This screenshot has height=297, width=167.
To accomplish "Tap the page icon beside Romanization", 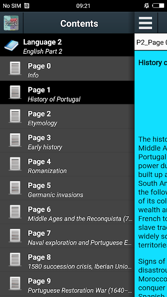I will click(15, 164).
